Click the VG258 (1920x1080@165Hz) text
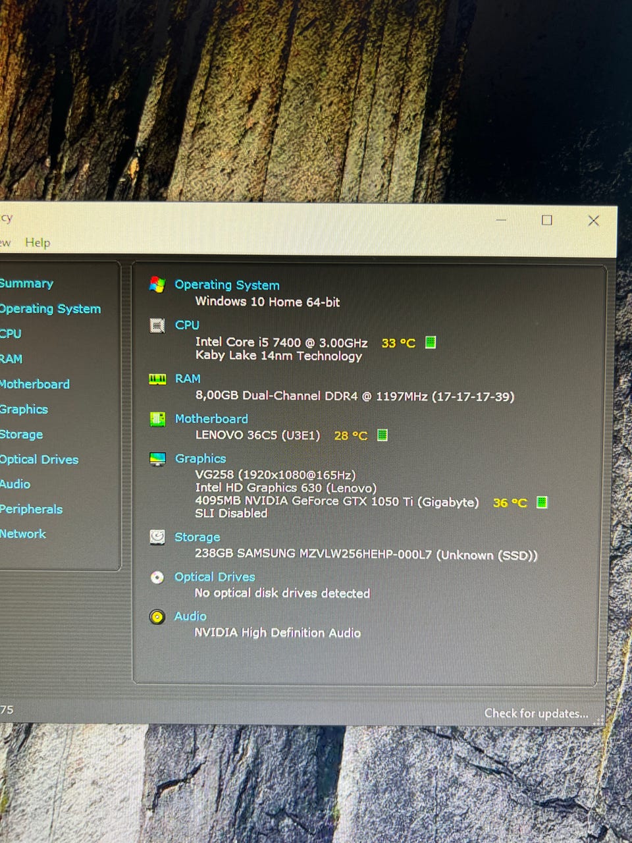 pos(275,475)
